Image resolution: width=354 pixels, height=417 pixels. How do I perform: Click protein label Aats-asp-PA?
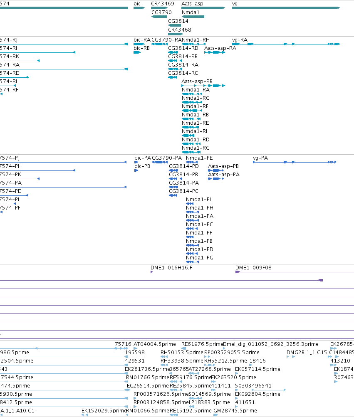point(224,175)
